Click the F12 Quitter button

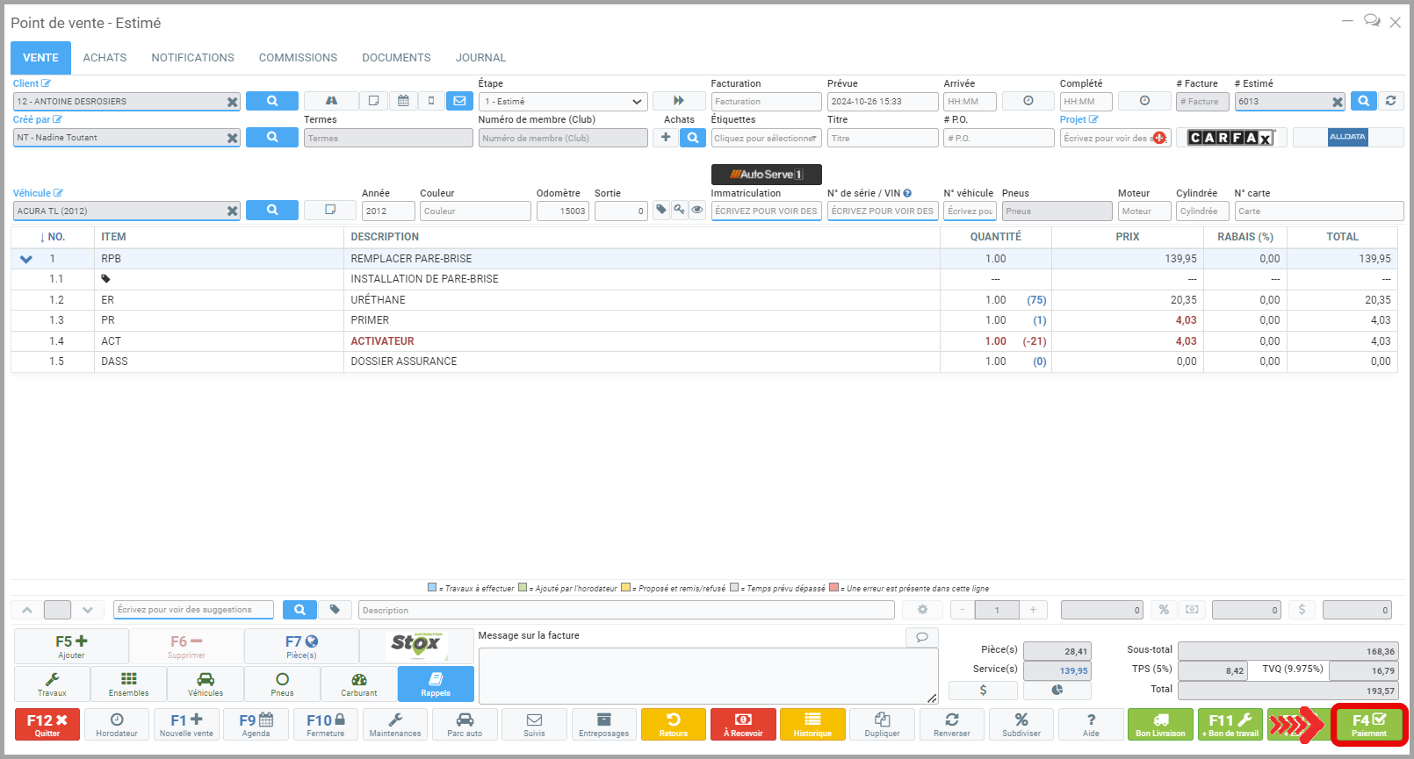point(47,725)
